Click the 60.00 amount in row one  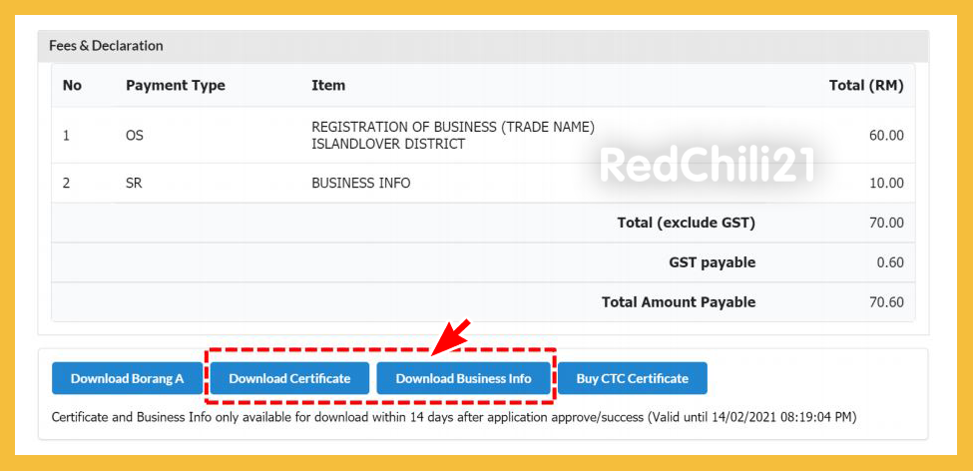point(886,136)
